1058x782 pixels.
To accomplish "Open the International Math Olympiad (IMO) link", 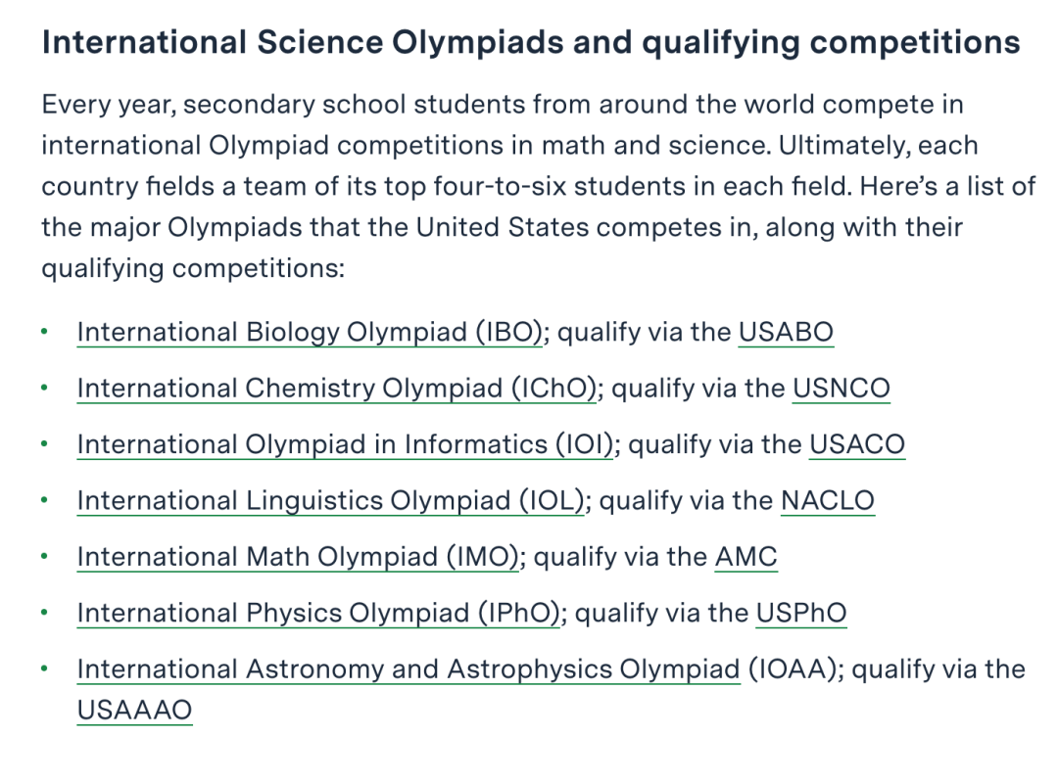I will [x=298, y=557].
